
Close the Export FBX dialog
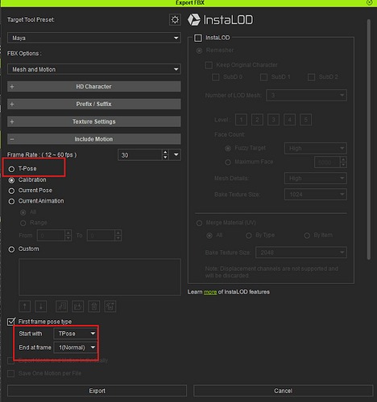370,2
